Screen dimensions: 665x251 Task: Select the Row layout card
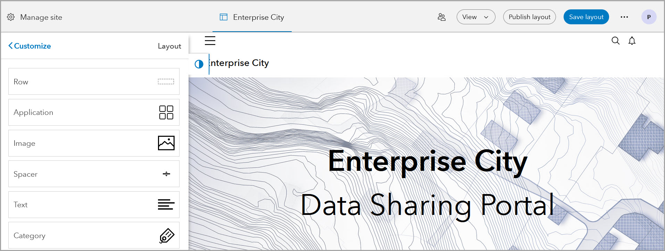(x=94, y=82)
